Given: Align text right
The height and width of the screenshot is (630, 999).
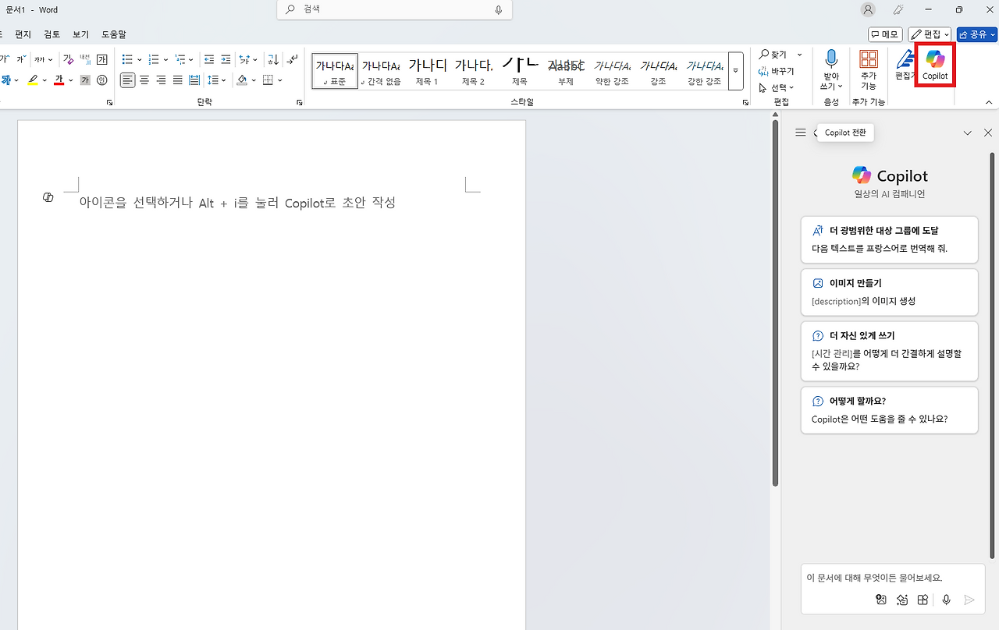Looking at the screenshot, I should (161, 80).
